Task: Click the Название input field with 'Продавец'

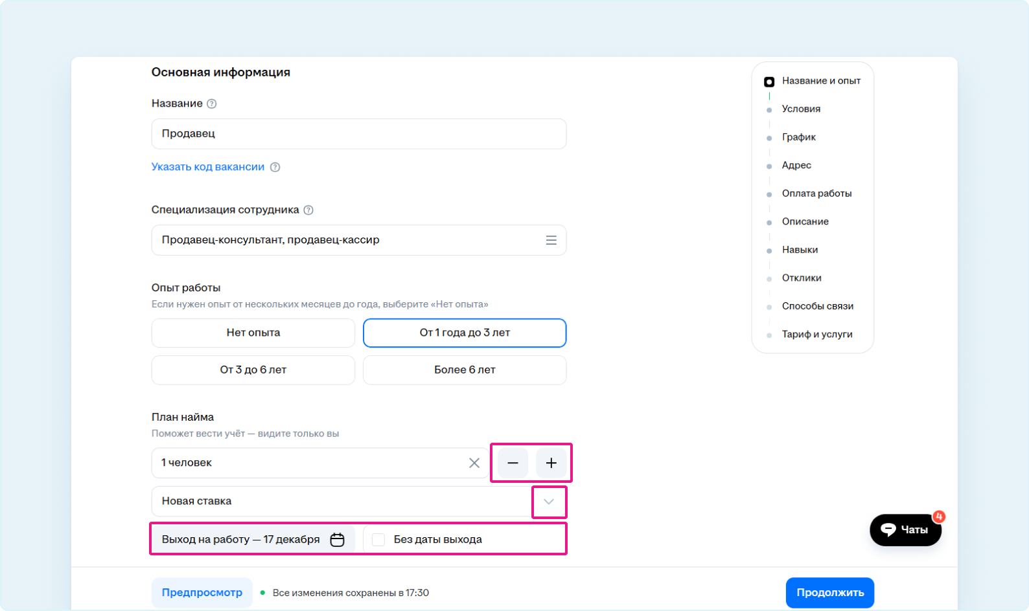Action: pos(358,134)
